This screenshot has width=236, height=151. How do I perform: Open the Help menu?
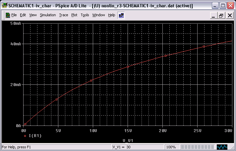click(x=111, y=15)
